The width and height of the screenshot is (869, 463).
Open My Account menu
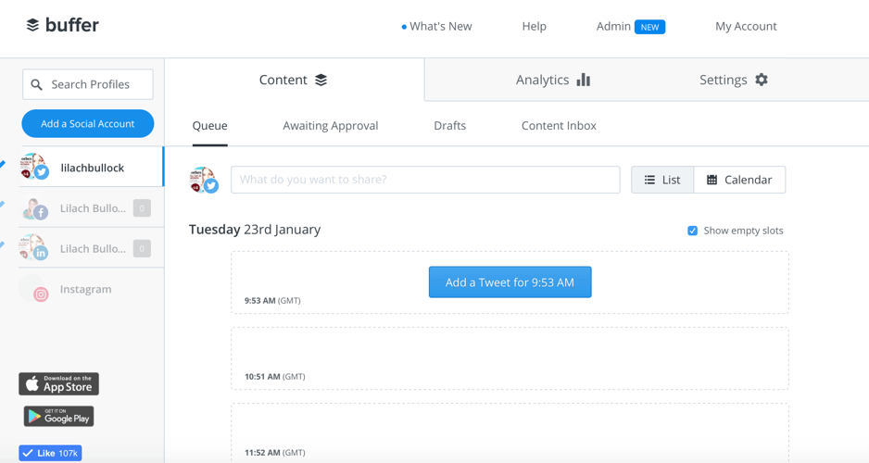746,27
